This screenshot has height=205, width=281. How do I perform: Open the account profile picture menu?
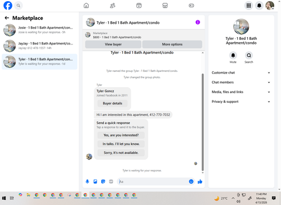270,6
